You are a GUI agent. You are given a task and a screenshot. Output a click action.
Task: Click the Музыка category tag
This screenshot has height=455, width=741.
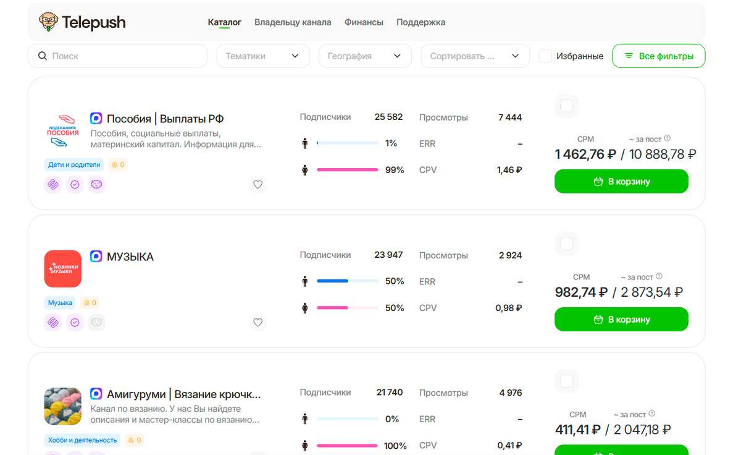pos(61,303)
